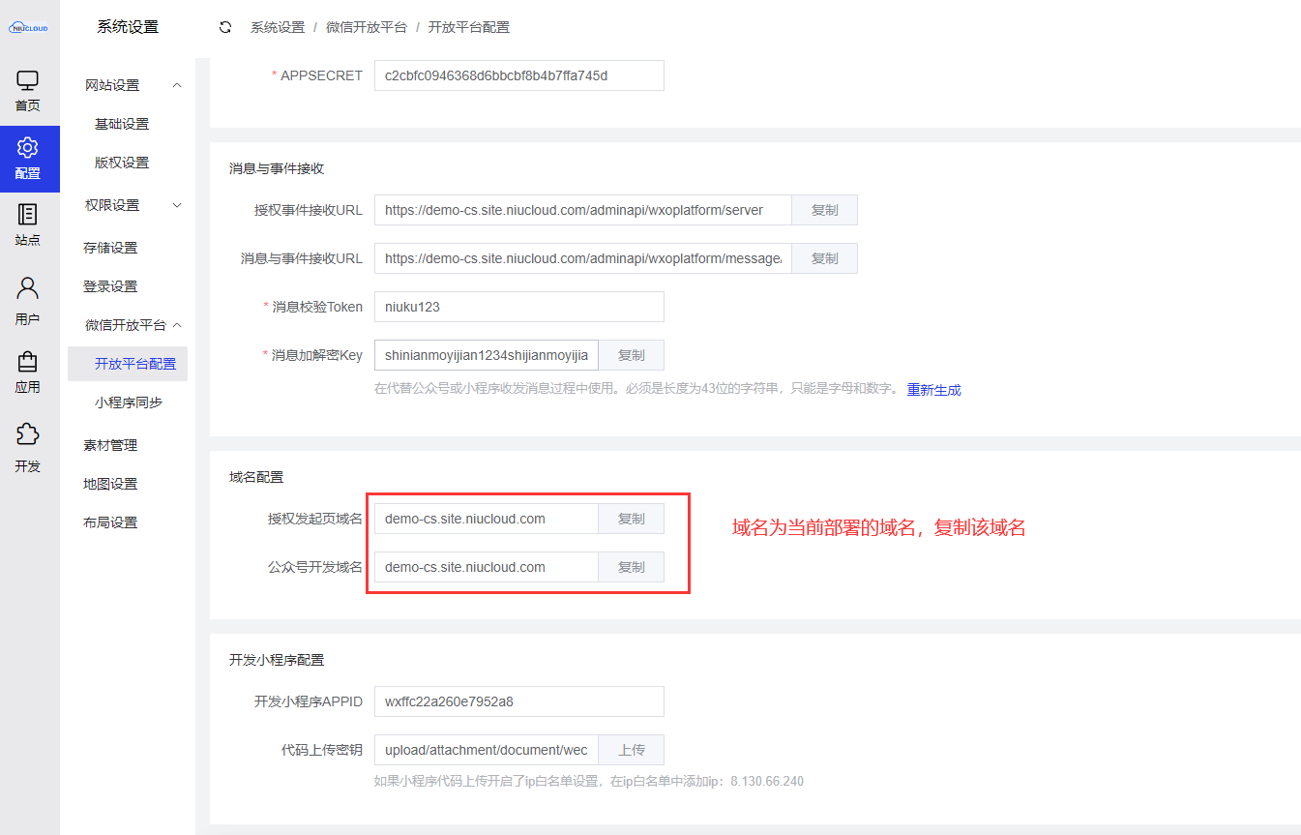
Task: Open 素材管理 menu item
Action: pos(110,445)
